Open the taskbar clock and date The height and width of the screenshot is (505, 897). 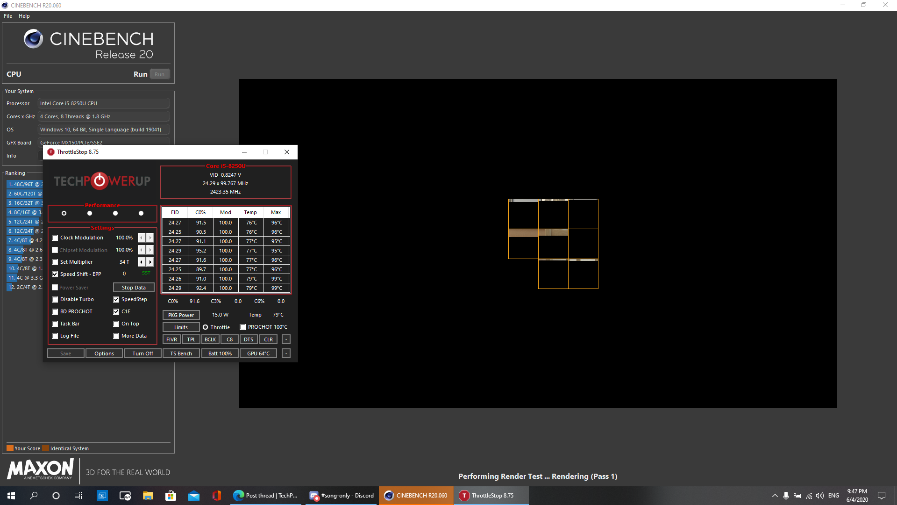[857, 496]
